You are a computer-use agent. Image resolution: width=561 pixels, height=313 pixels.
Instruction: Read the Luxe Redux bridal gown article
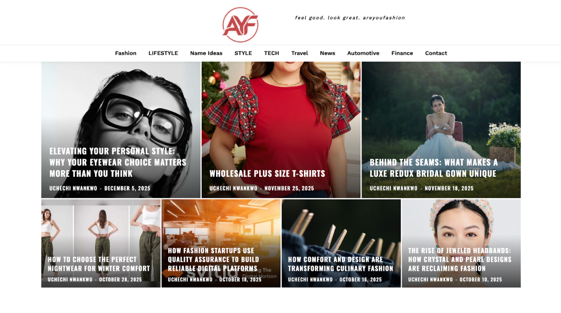coord(434,168)
